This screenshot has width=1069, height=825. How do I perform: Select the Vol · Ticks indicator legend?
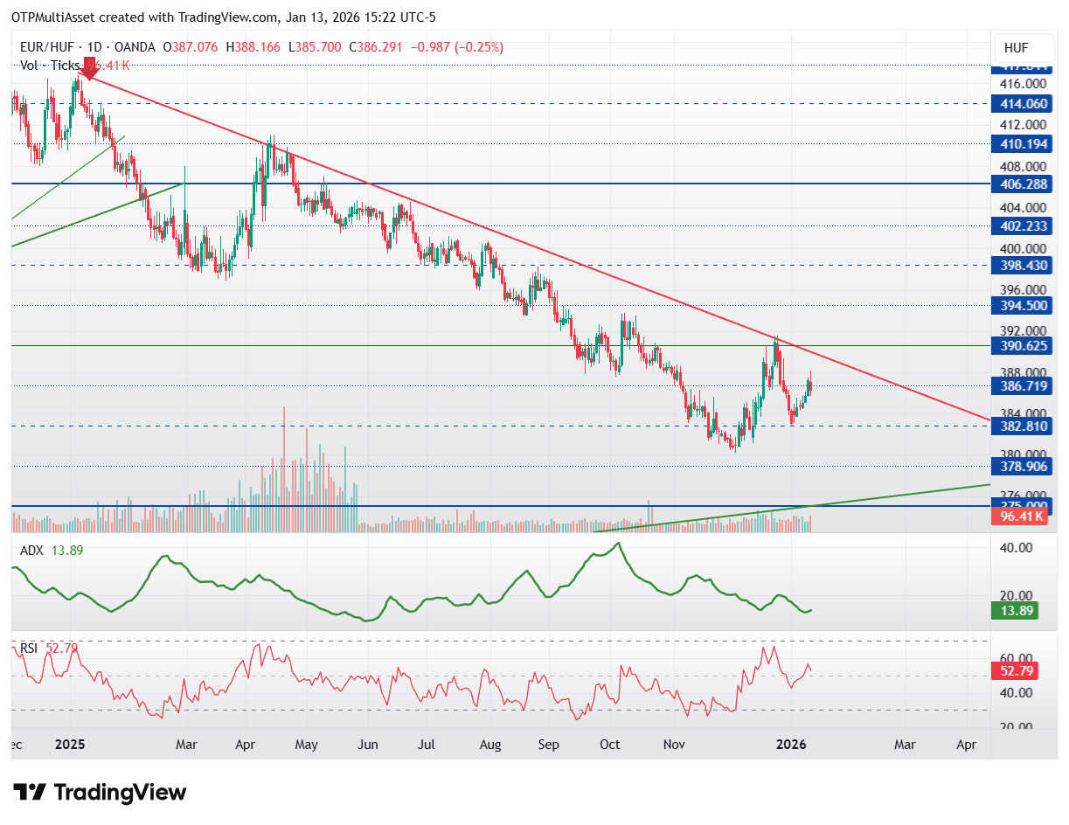click(49, 65)
